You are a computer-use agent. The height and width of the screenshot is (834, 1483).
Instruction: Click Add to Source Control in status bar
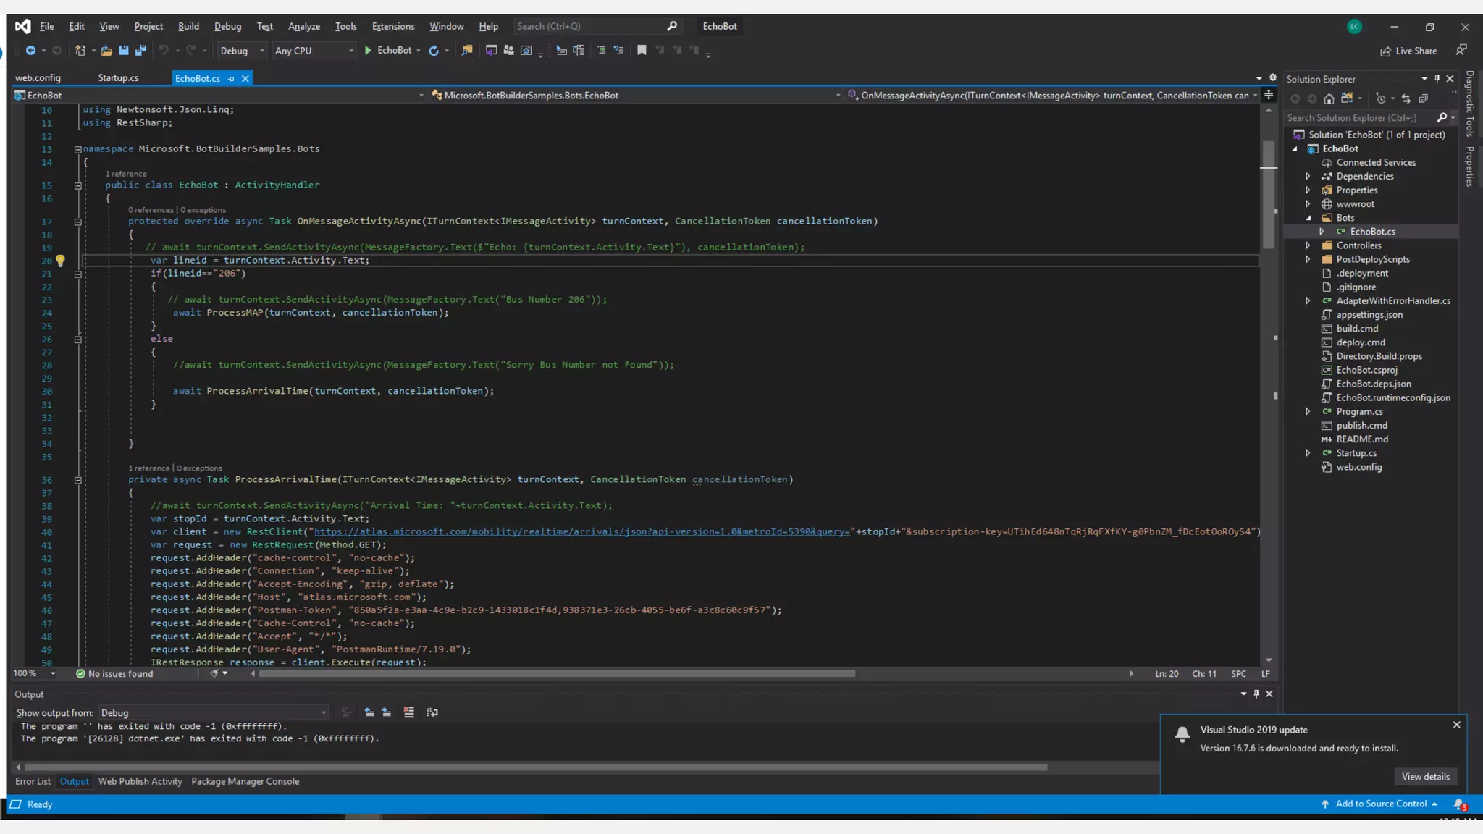pos(1380,804)
